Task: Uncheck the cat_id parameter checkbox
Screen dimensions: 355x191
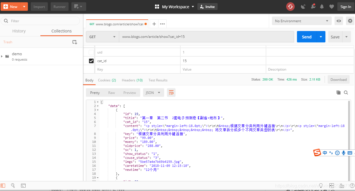Action: 91,61
